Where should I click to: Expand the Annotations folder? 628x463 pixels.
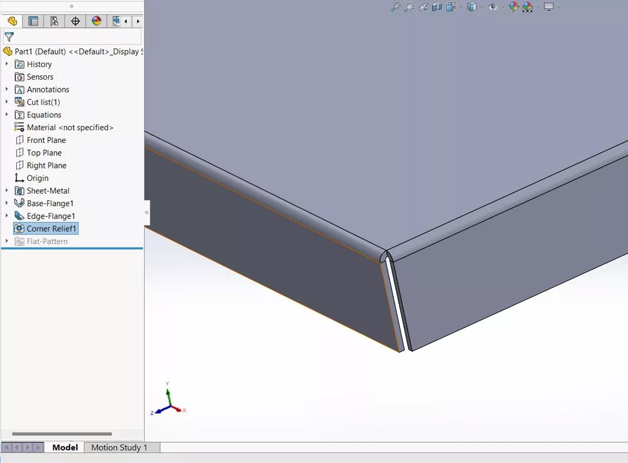point(7,89)
